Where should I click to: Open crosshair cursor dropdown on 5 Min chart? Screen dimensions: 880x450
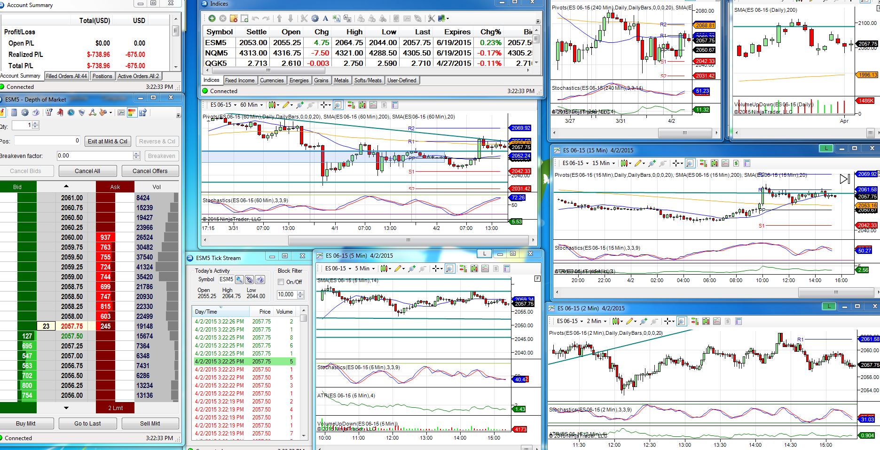pyautogui.click(x=437, y=268)
